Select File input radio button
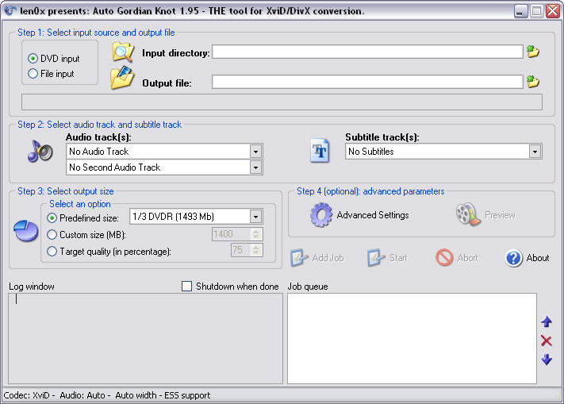The width and height of the screenshot is (564, 404). pos(33,73)
